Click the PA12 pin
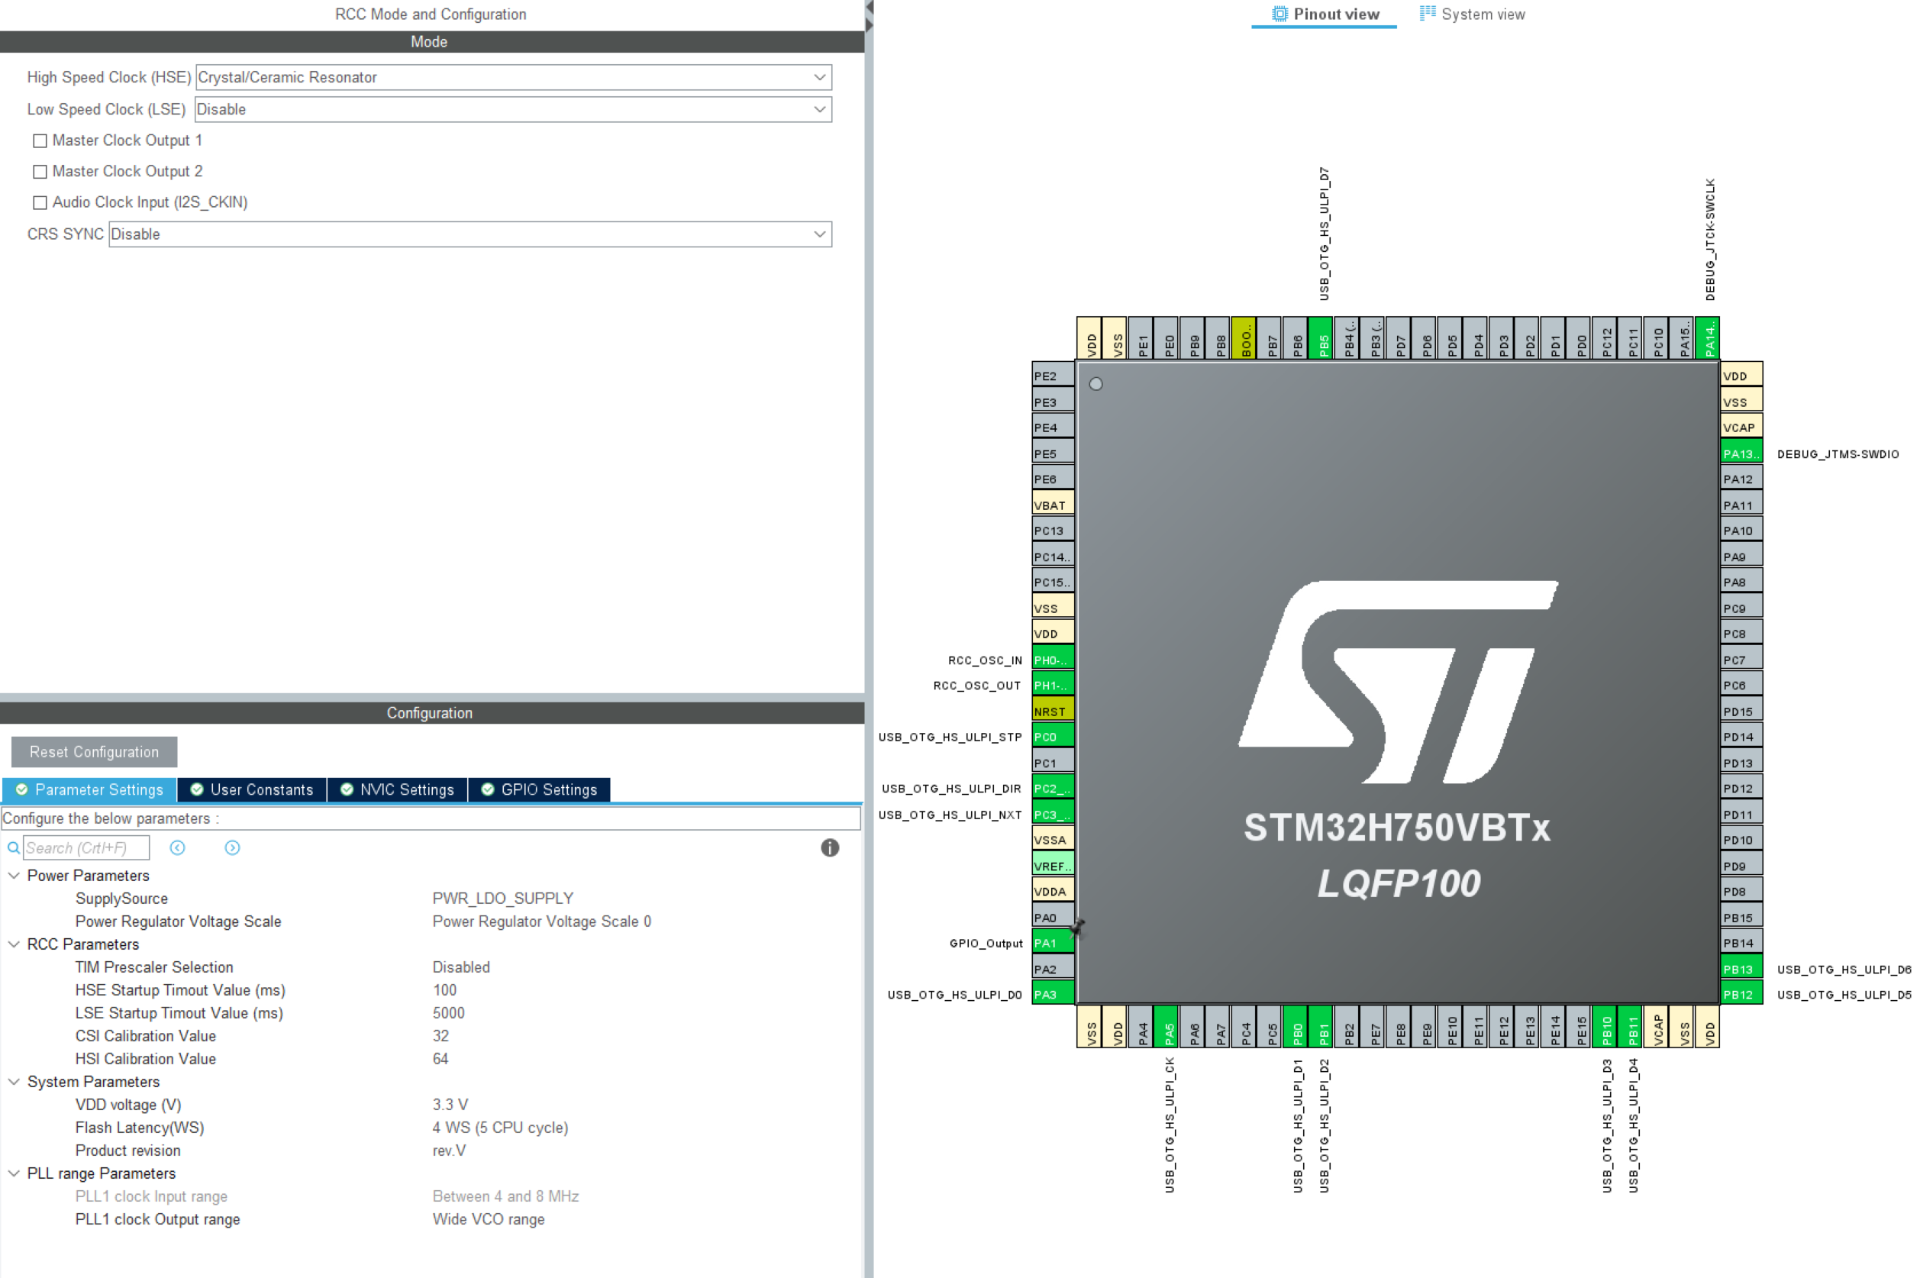 point(1741,479)
